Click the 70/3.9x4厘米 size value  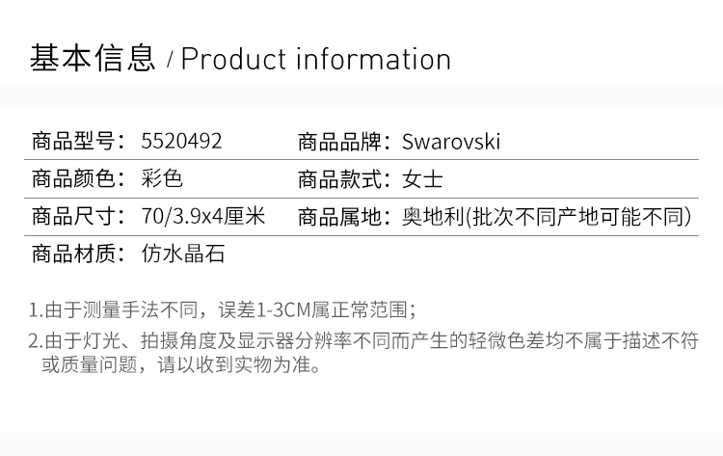pyautogui.click(x=202, y=216)
